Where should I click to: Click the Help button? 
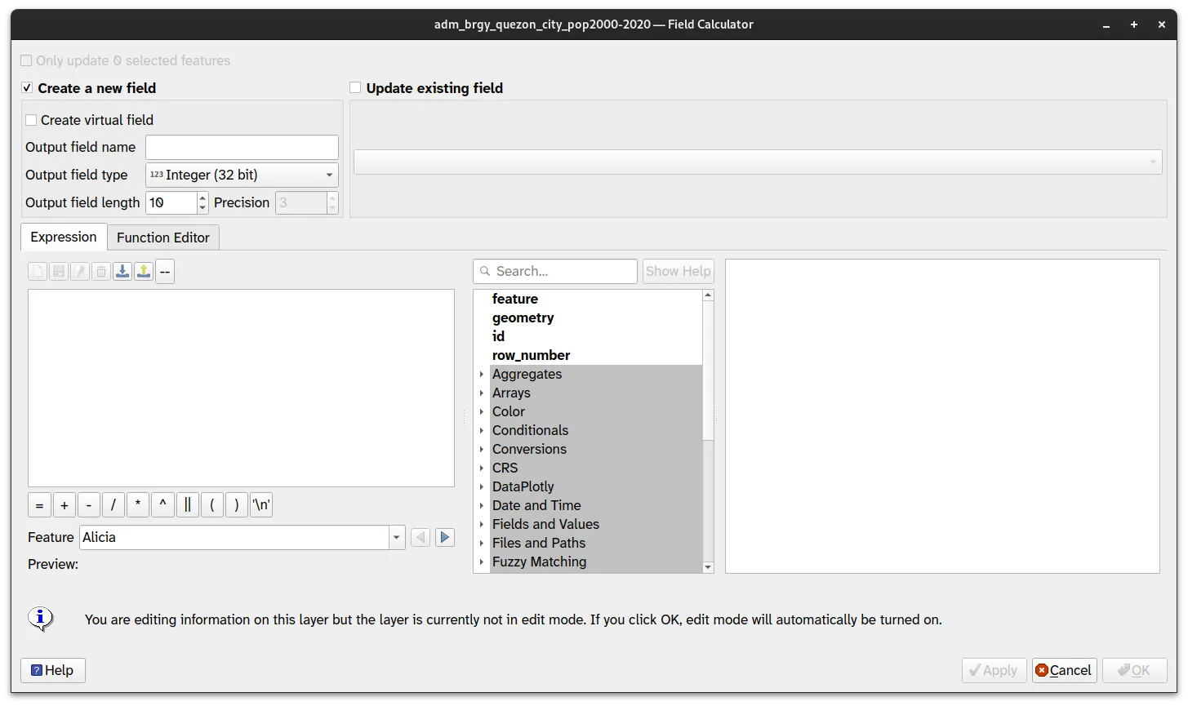click(x=52, y=670)
